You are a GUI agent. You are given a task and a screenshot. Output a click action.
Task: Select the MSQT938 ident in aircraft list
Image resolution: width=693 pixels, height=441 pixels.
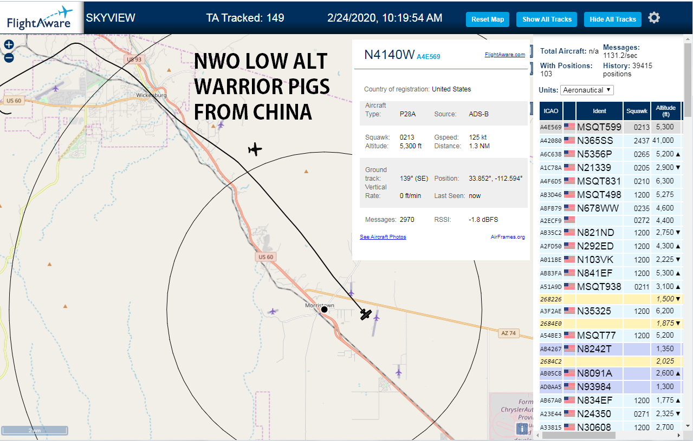599,287
